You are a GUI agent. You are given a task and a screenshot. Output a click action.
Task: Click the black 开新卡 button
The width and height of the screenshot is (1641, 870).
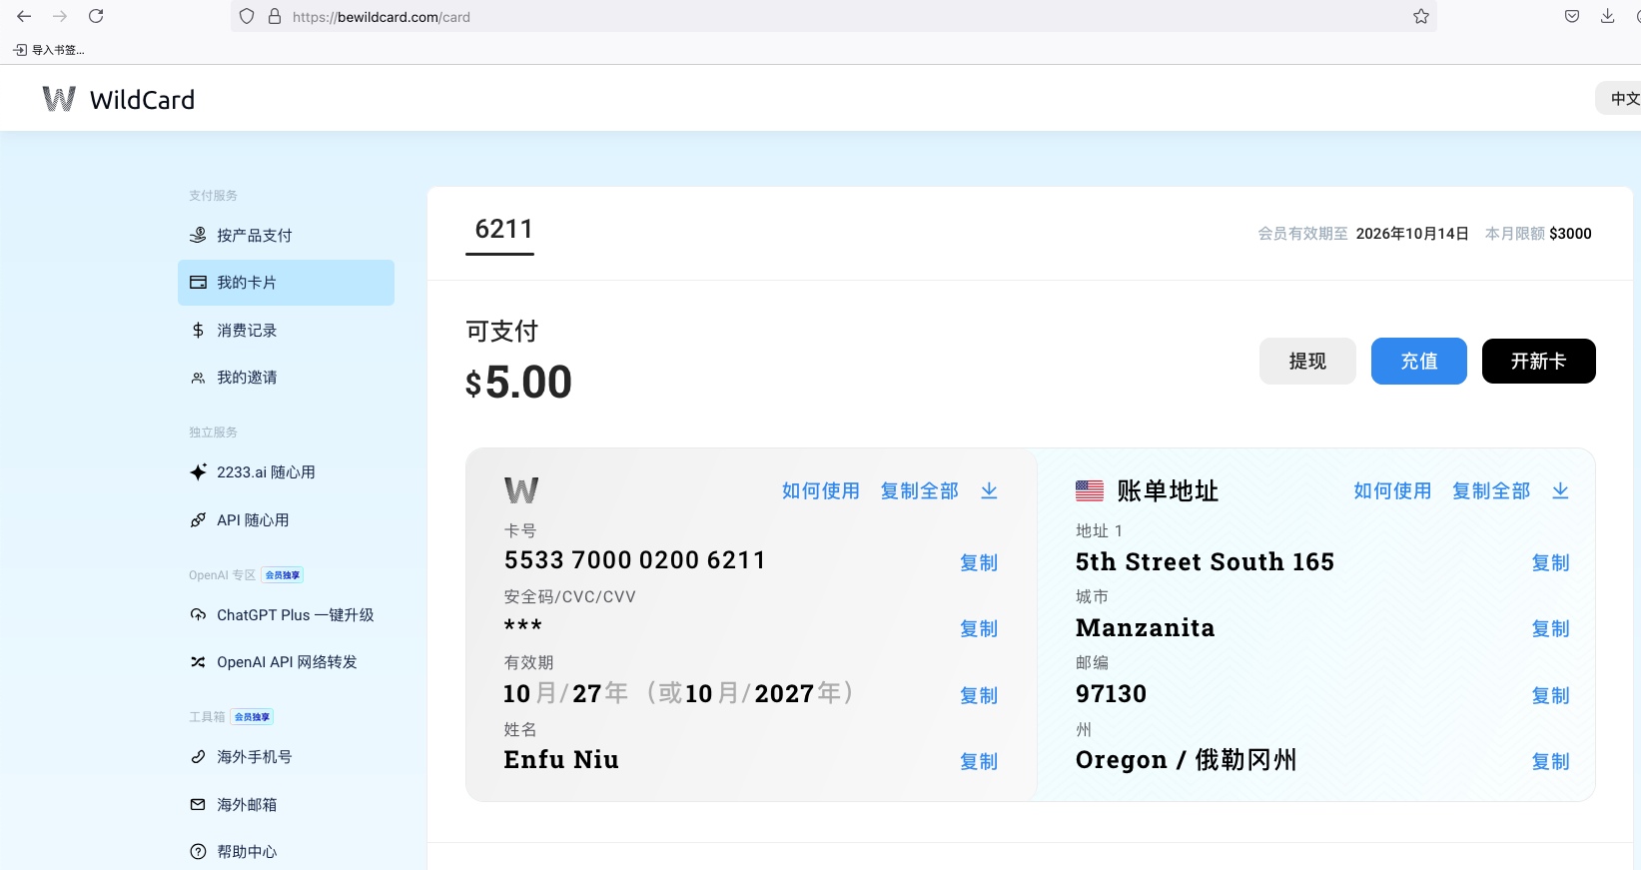(1538, 361)
